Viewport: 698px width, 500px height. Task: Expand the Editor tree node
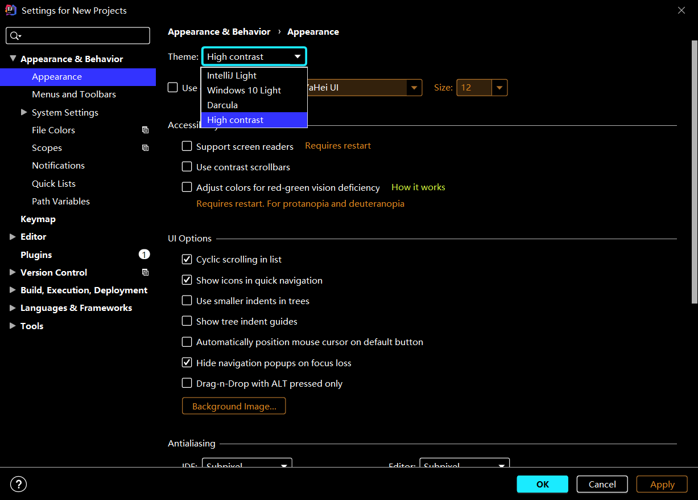click(x=13, y=236)
